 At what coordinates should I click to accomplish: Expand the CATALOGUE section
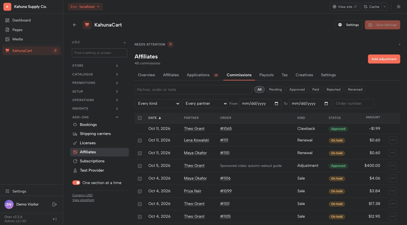(95, 74)
